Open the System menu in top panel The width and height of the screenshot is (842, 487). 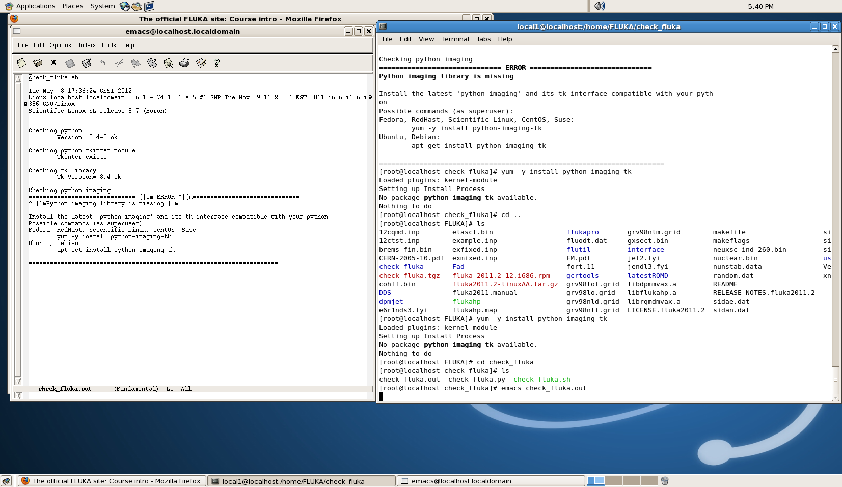click(103, 6)
